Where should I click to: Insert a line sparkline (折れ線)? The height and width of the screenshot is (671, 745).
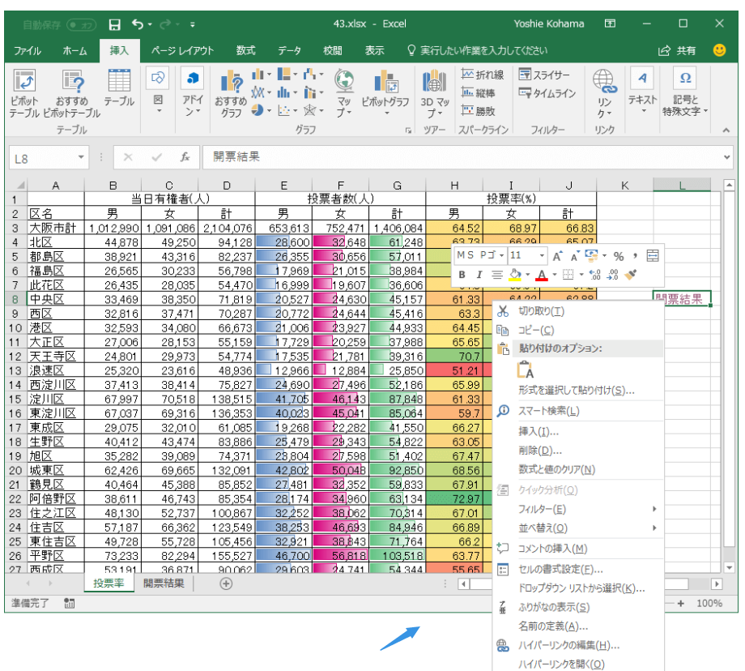coord(483,75)
